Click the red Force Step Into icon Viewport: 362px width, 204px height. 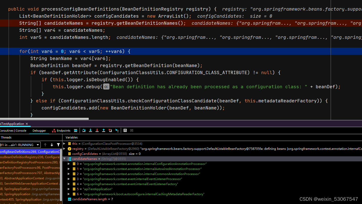tap(97, 130)
